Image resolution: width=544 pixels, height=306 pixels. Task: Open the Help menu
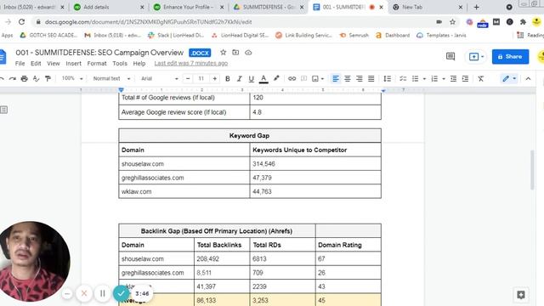[139, 64]
